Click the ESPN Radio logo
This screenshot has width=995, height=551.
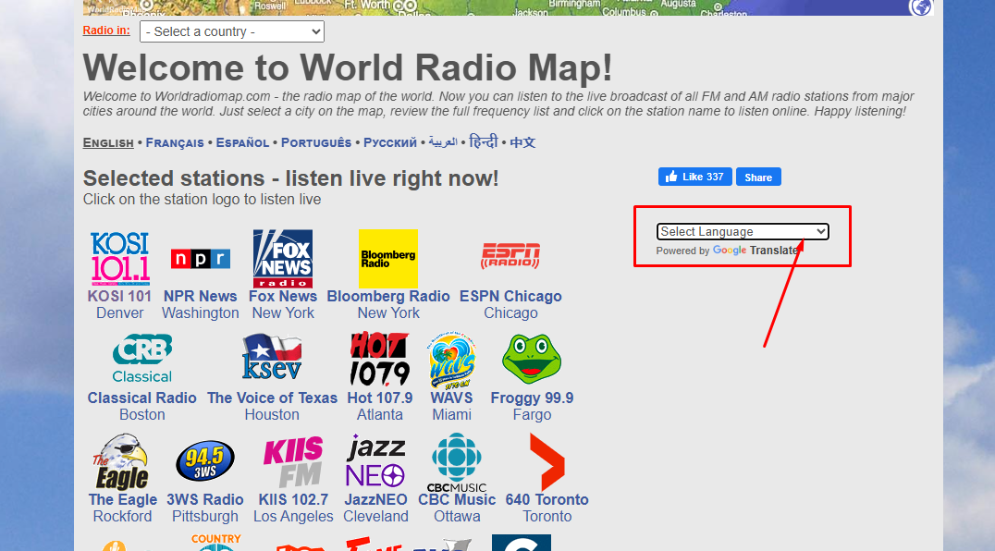[510, 255]
